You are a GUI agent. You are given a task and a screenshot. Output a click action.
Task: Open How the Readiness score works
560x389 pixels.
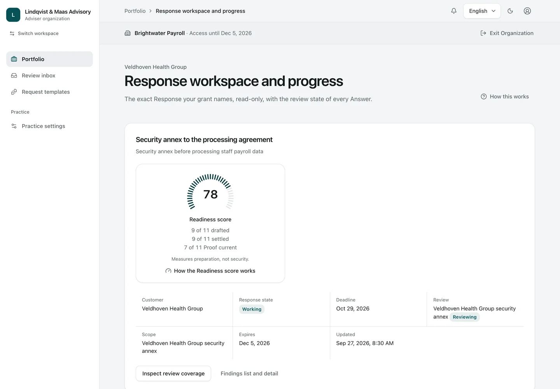tap(210, 271)
